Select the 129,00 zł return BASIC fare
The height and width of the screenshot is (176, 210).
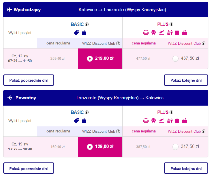[x=90, y=147]
